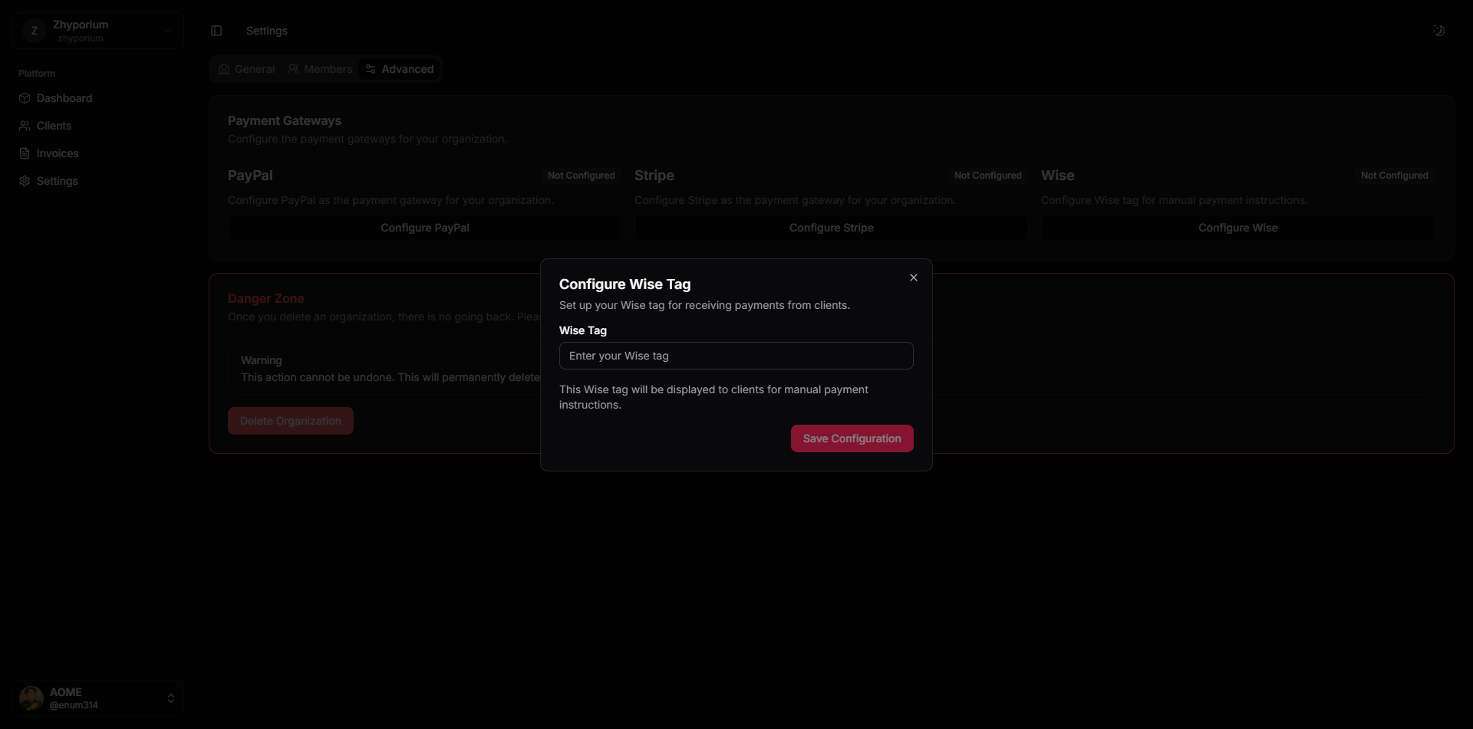Save the Wise tag configuration
This screenshot has height=729, width=1473.
(x=852, y=438)
